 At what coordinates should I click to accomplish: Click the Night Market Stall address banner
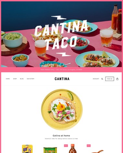point(61,70)
